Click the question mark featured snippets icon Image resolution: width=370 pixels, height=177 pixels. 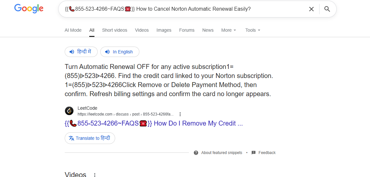[196, 153]
